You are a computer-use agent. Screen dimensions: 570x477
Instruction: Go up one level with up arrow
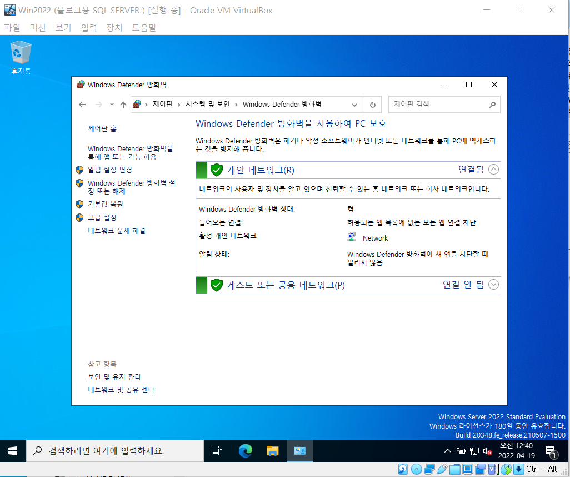click(x=123, y=105)
